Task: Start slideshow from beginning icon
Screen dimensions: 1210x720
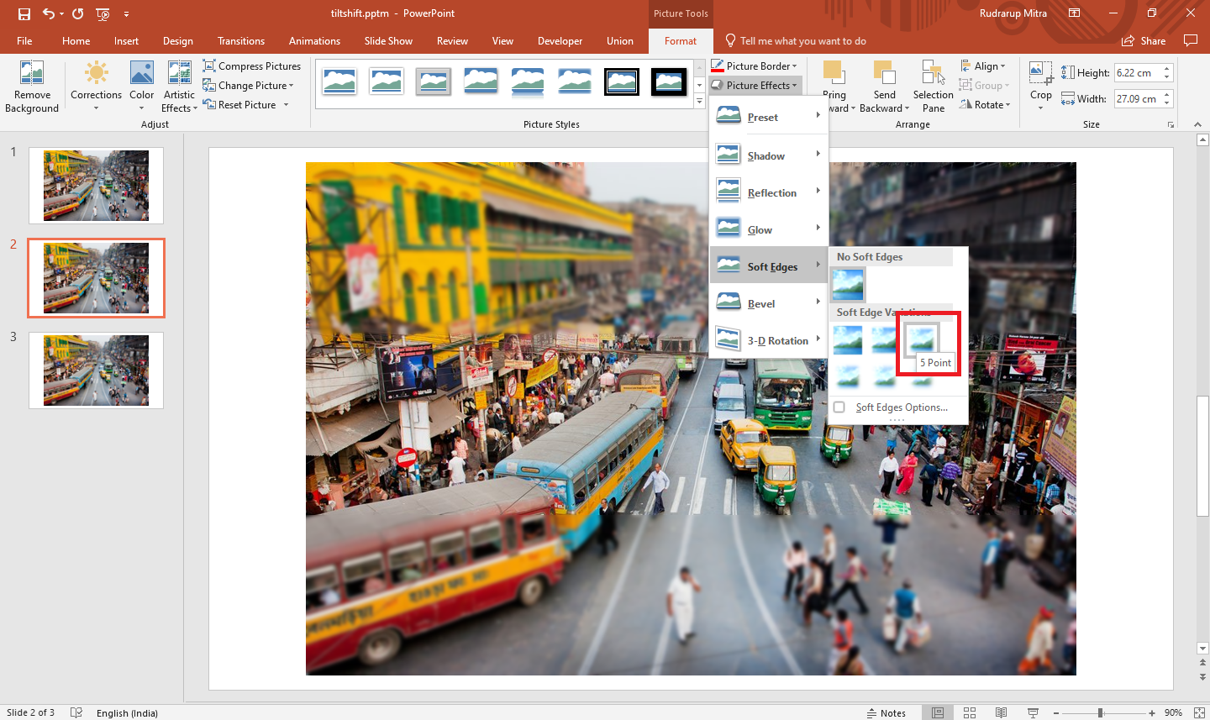Action: 103,13
